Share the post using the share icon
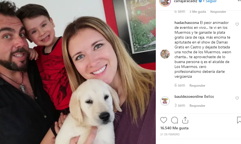The width and height of the screenshot is (241, 144). click(185, 120)
